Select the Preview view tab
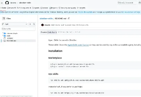The image size is (141, 97). 44,32
